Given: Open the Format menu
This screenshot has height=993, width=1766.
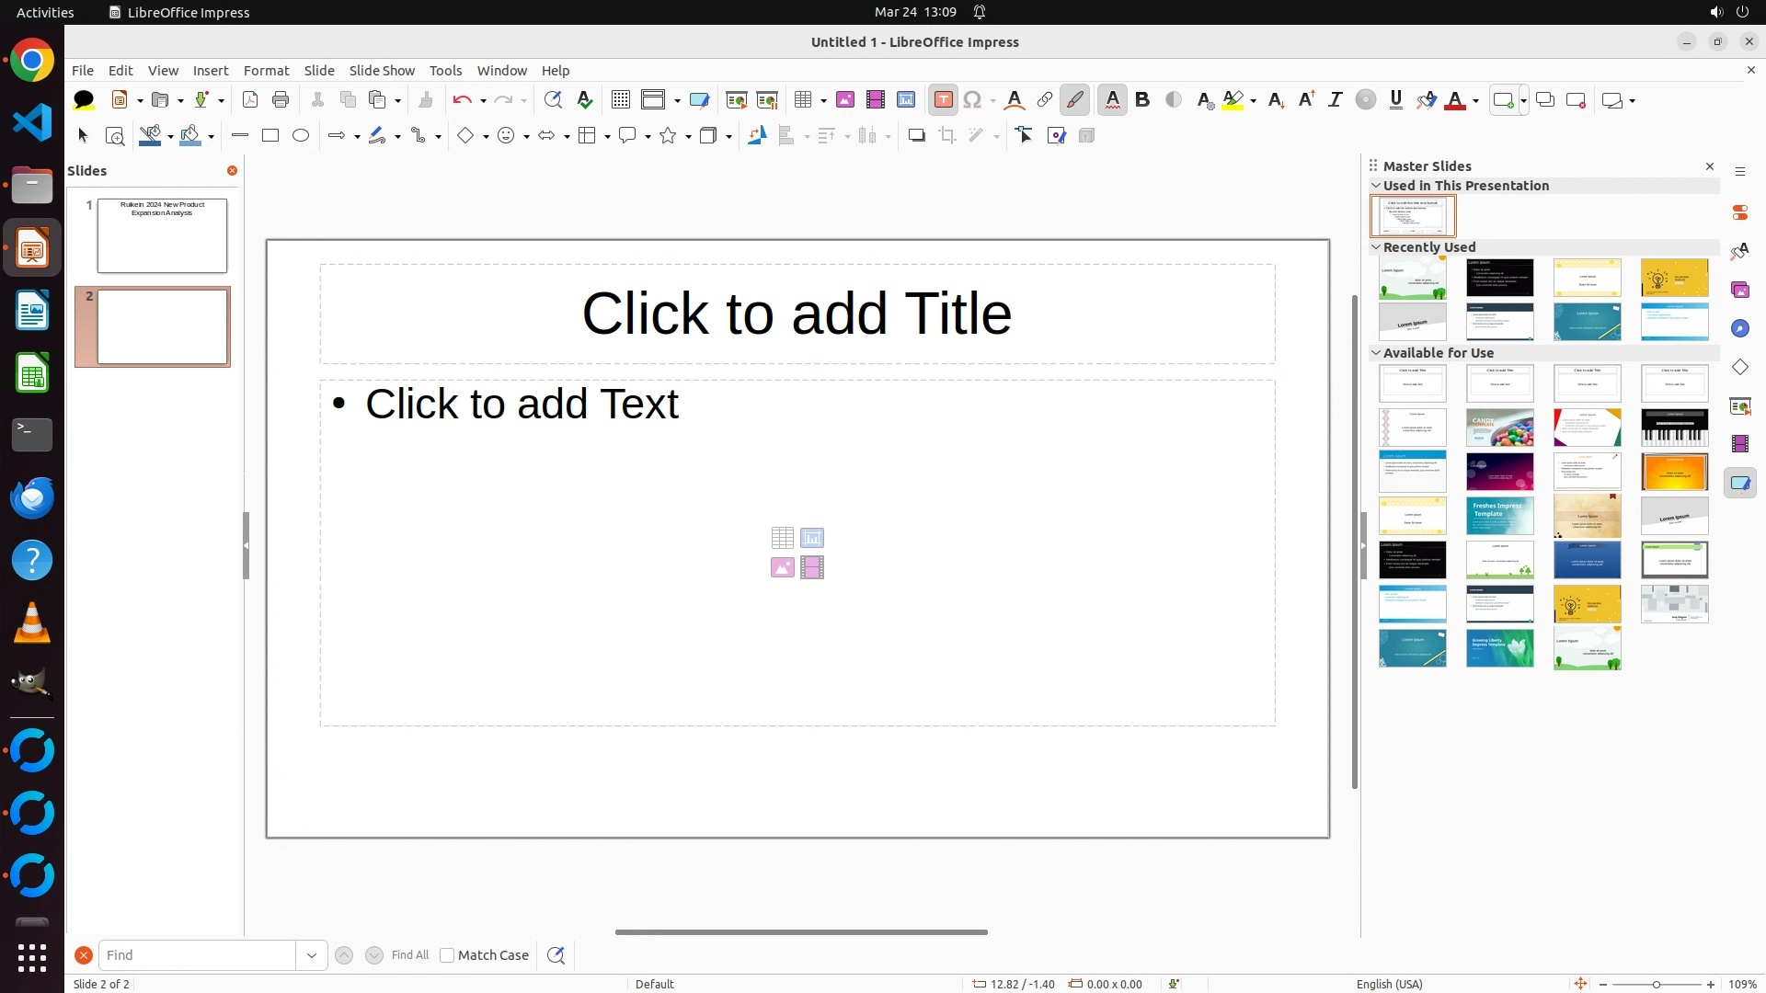Looking at the screenshot, I should 266,71.
